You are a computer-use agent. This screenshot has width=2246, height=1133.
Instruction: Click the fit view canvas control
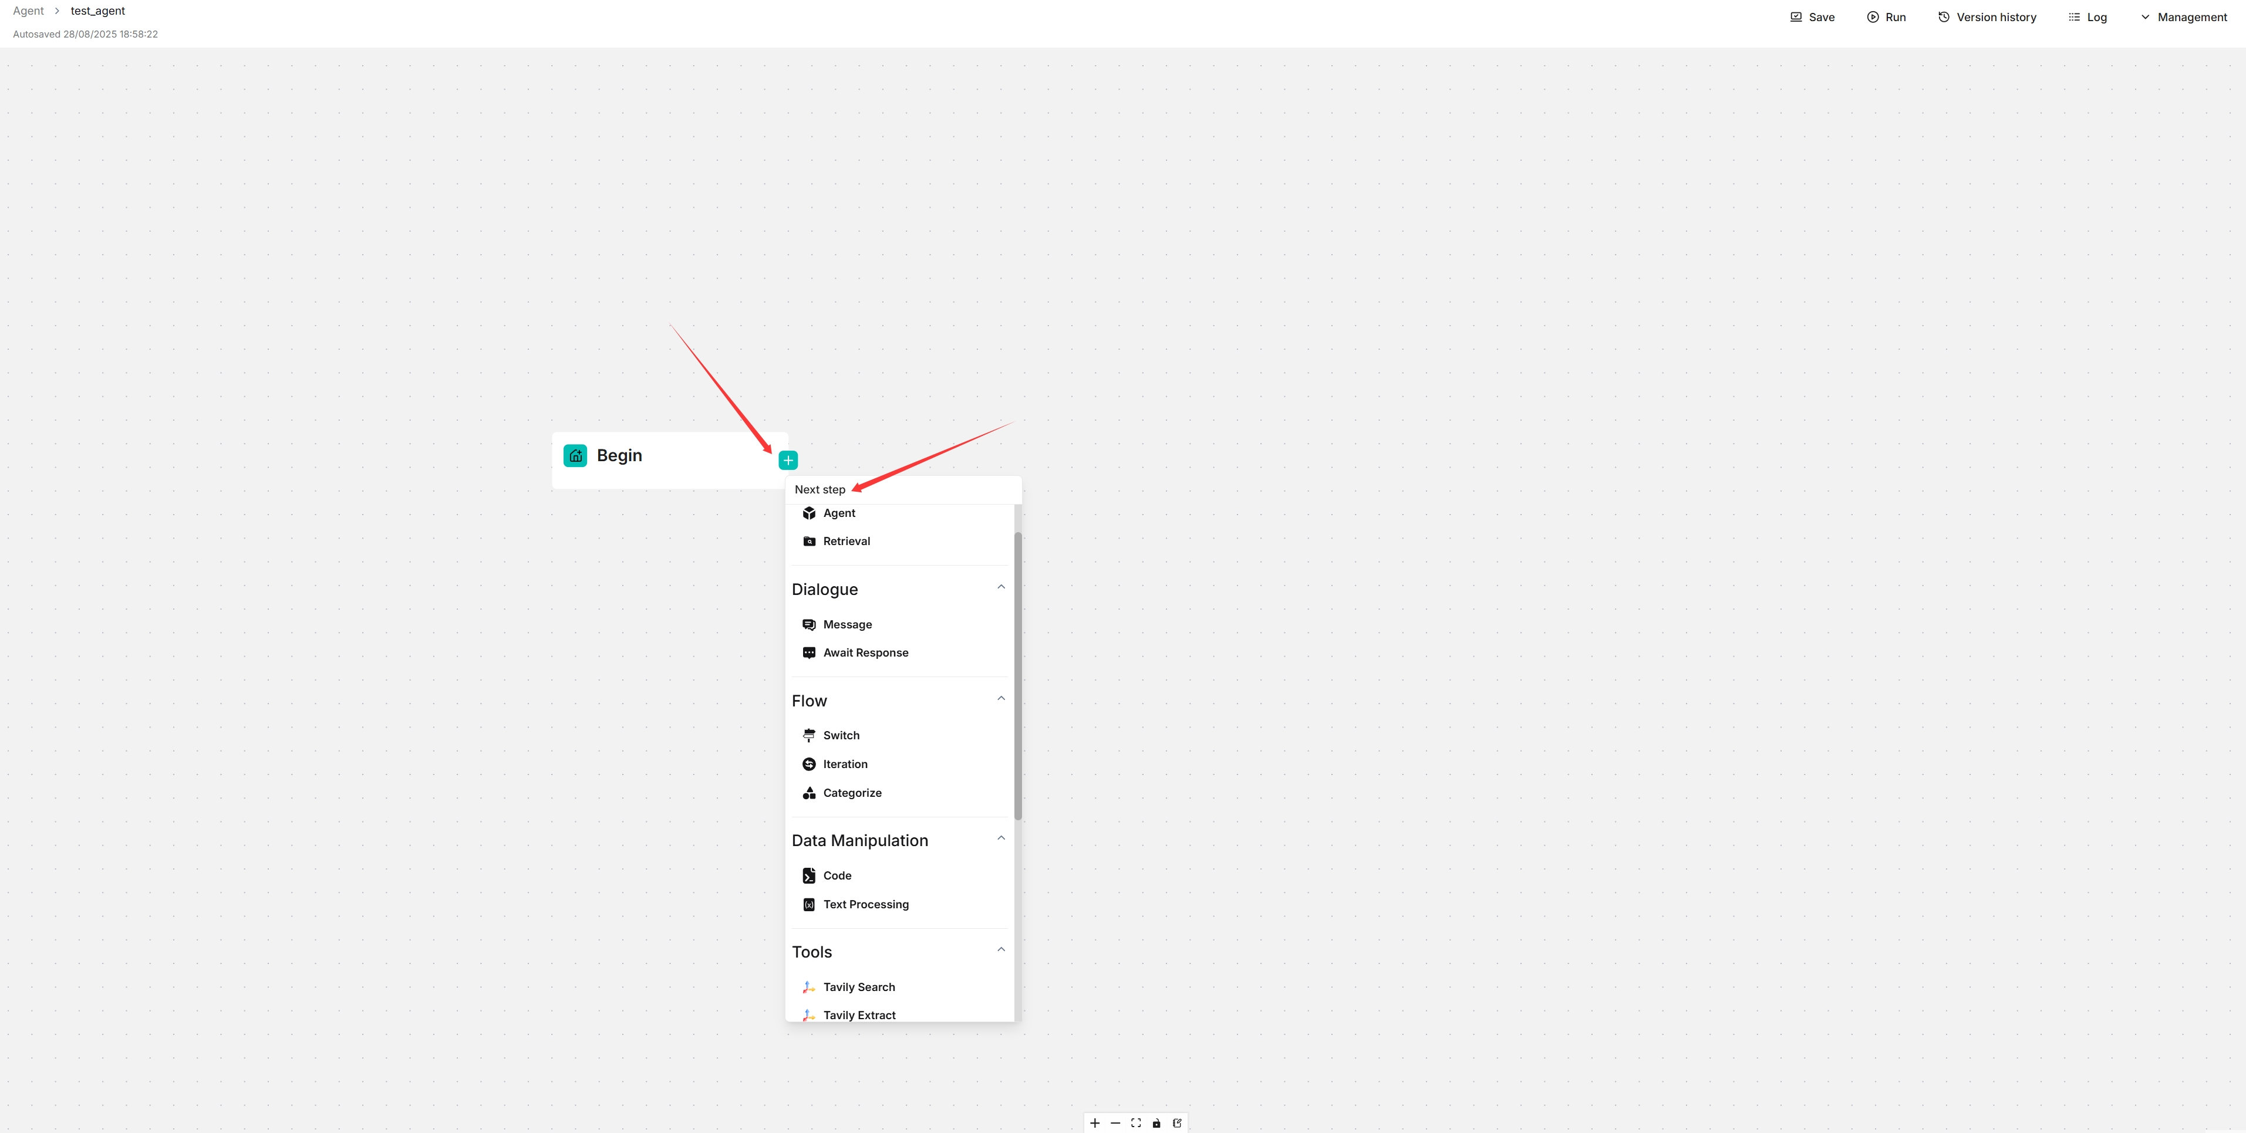pos(1136,1122)
